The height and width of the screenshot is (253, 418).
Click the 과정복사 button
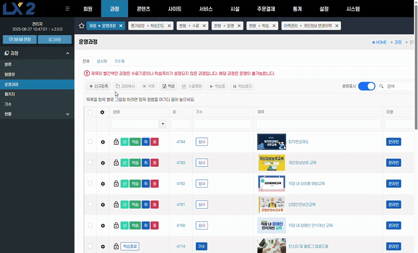[125, 86]
